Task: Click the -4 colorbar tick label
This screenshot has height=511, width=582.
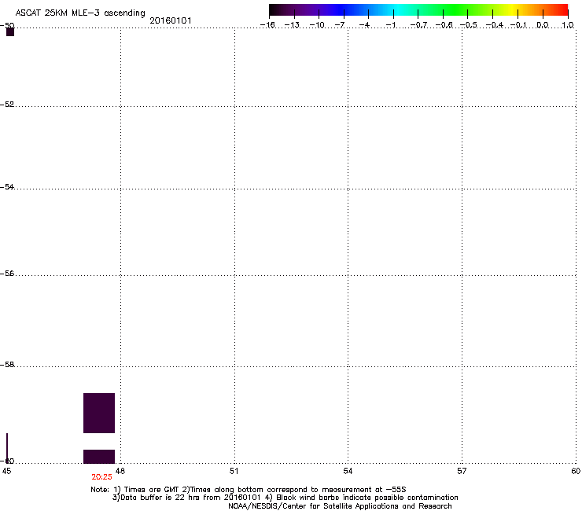Action: point(364,25)
